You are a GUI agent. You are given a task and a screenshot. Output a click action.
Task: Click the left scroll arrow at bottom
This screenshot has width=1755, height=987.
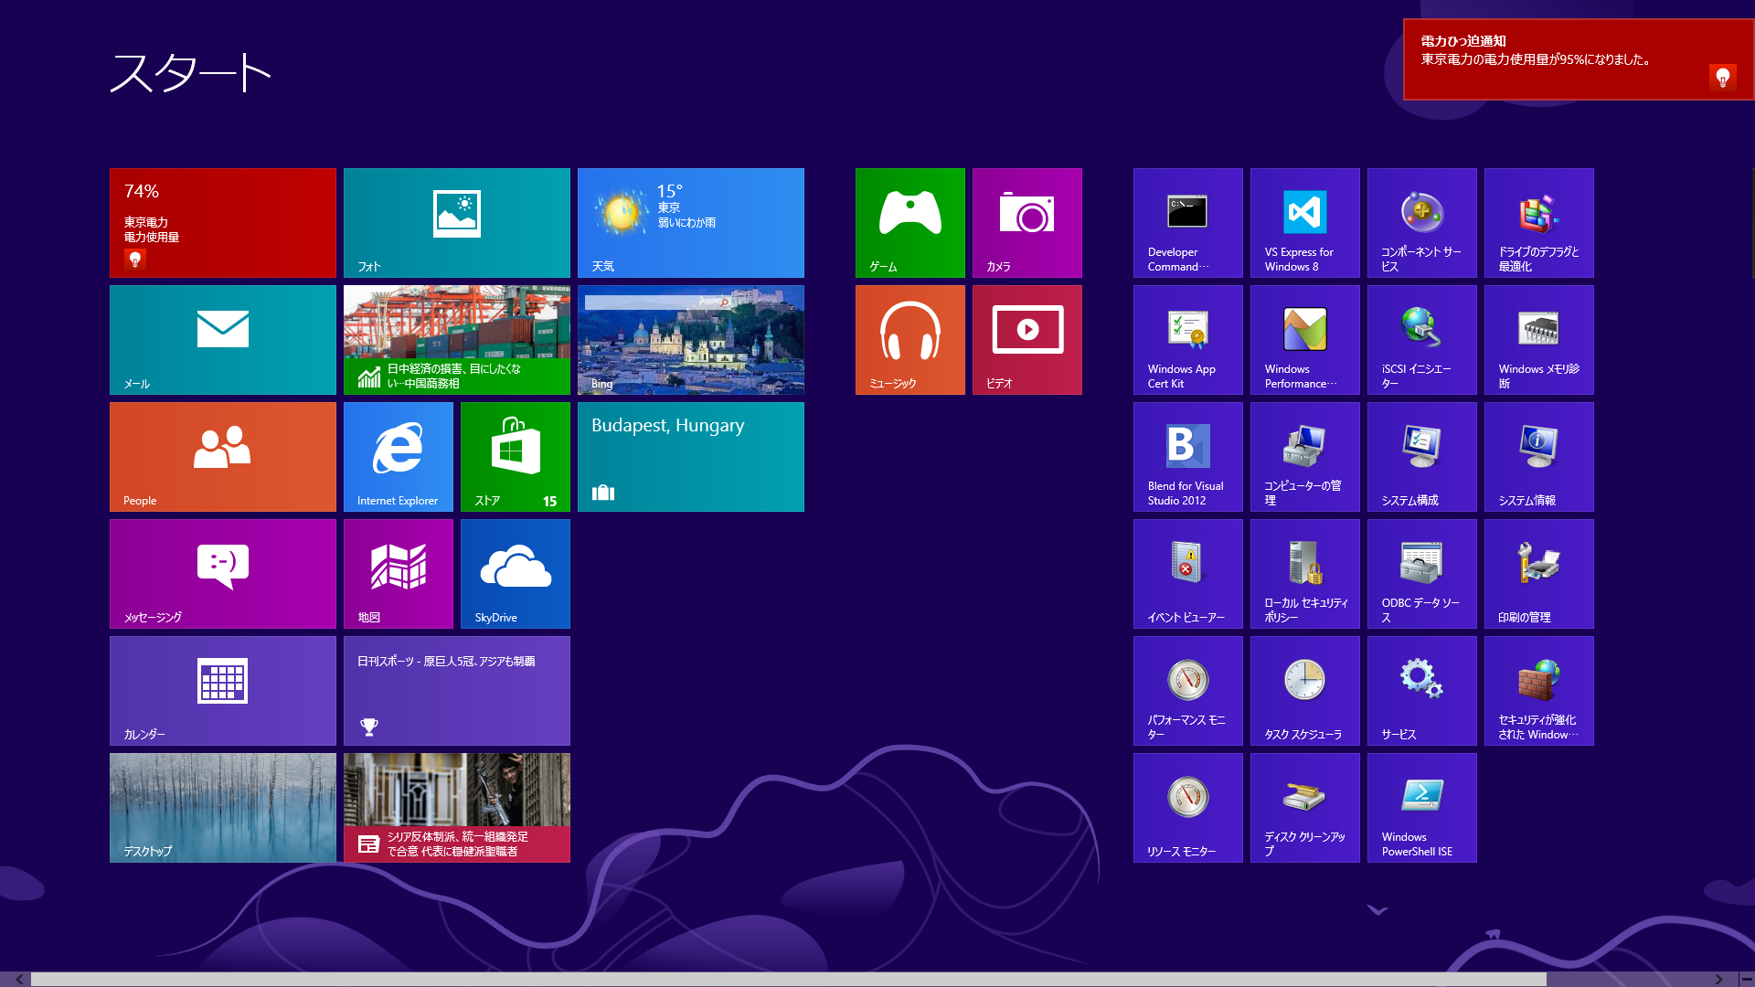[19, 979]
